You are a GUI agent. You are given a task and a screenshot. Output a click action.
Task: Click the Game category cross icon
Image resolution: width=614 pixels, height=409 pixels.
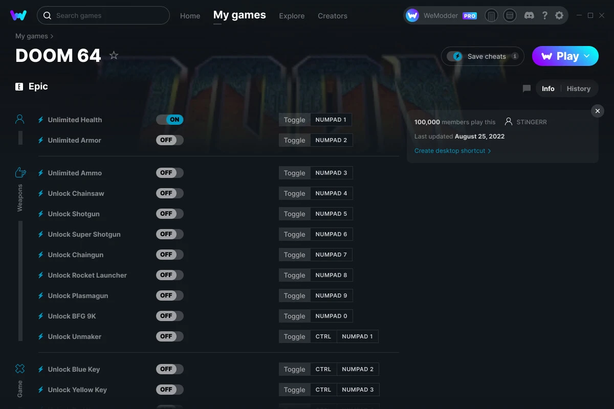[20, 369]
